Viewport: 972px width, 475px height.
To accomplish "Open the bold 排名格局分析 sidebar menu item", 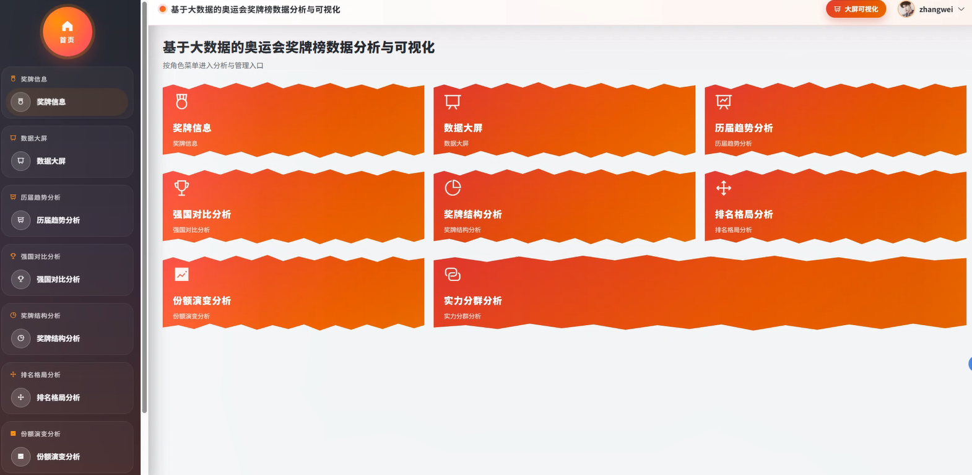I will point(67,398).
